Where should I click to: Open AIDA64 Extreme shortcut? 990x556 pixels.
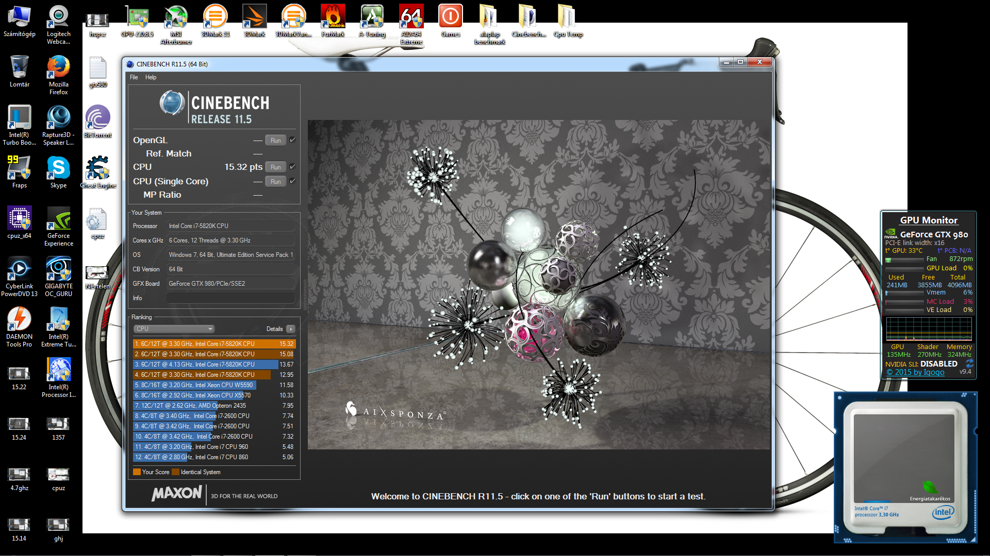tap(411, 25)
